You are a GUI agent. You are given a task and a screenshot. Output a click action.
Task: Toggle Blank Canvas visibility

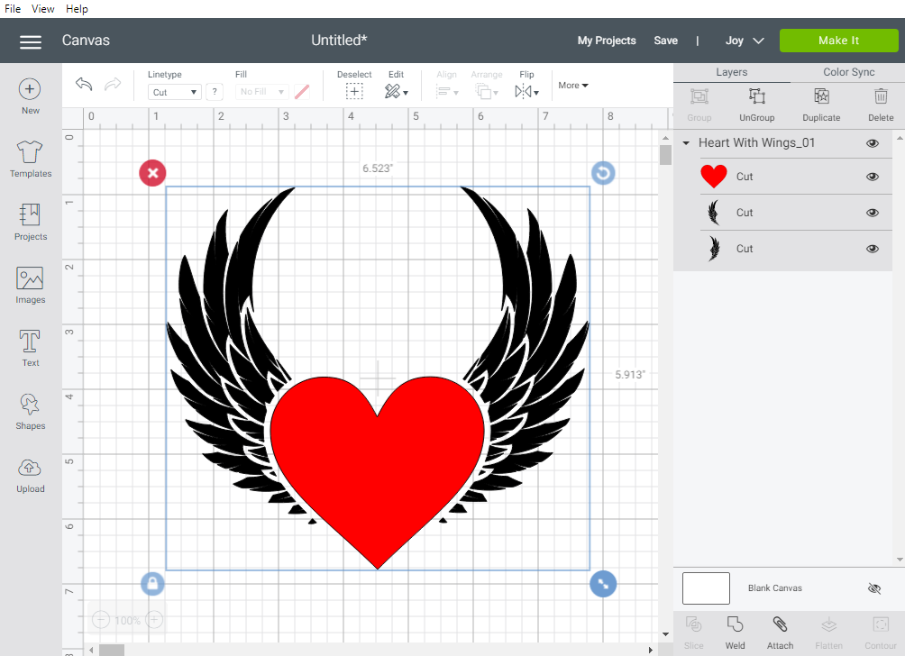pos(874,588)
